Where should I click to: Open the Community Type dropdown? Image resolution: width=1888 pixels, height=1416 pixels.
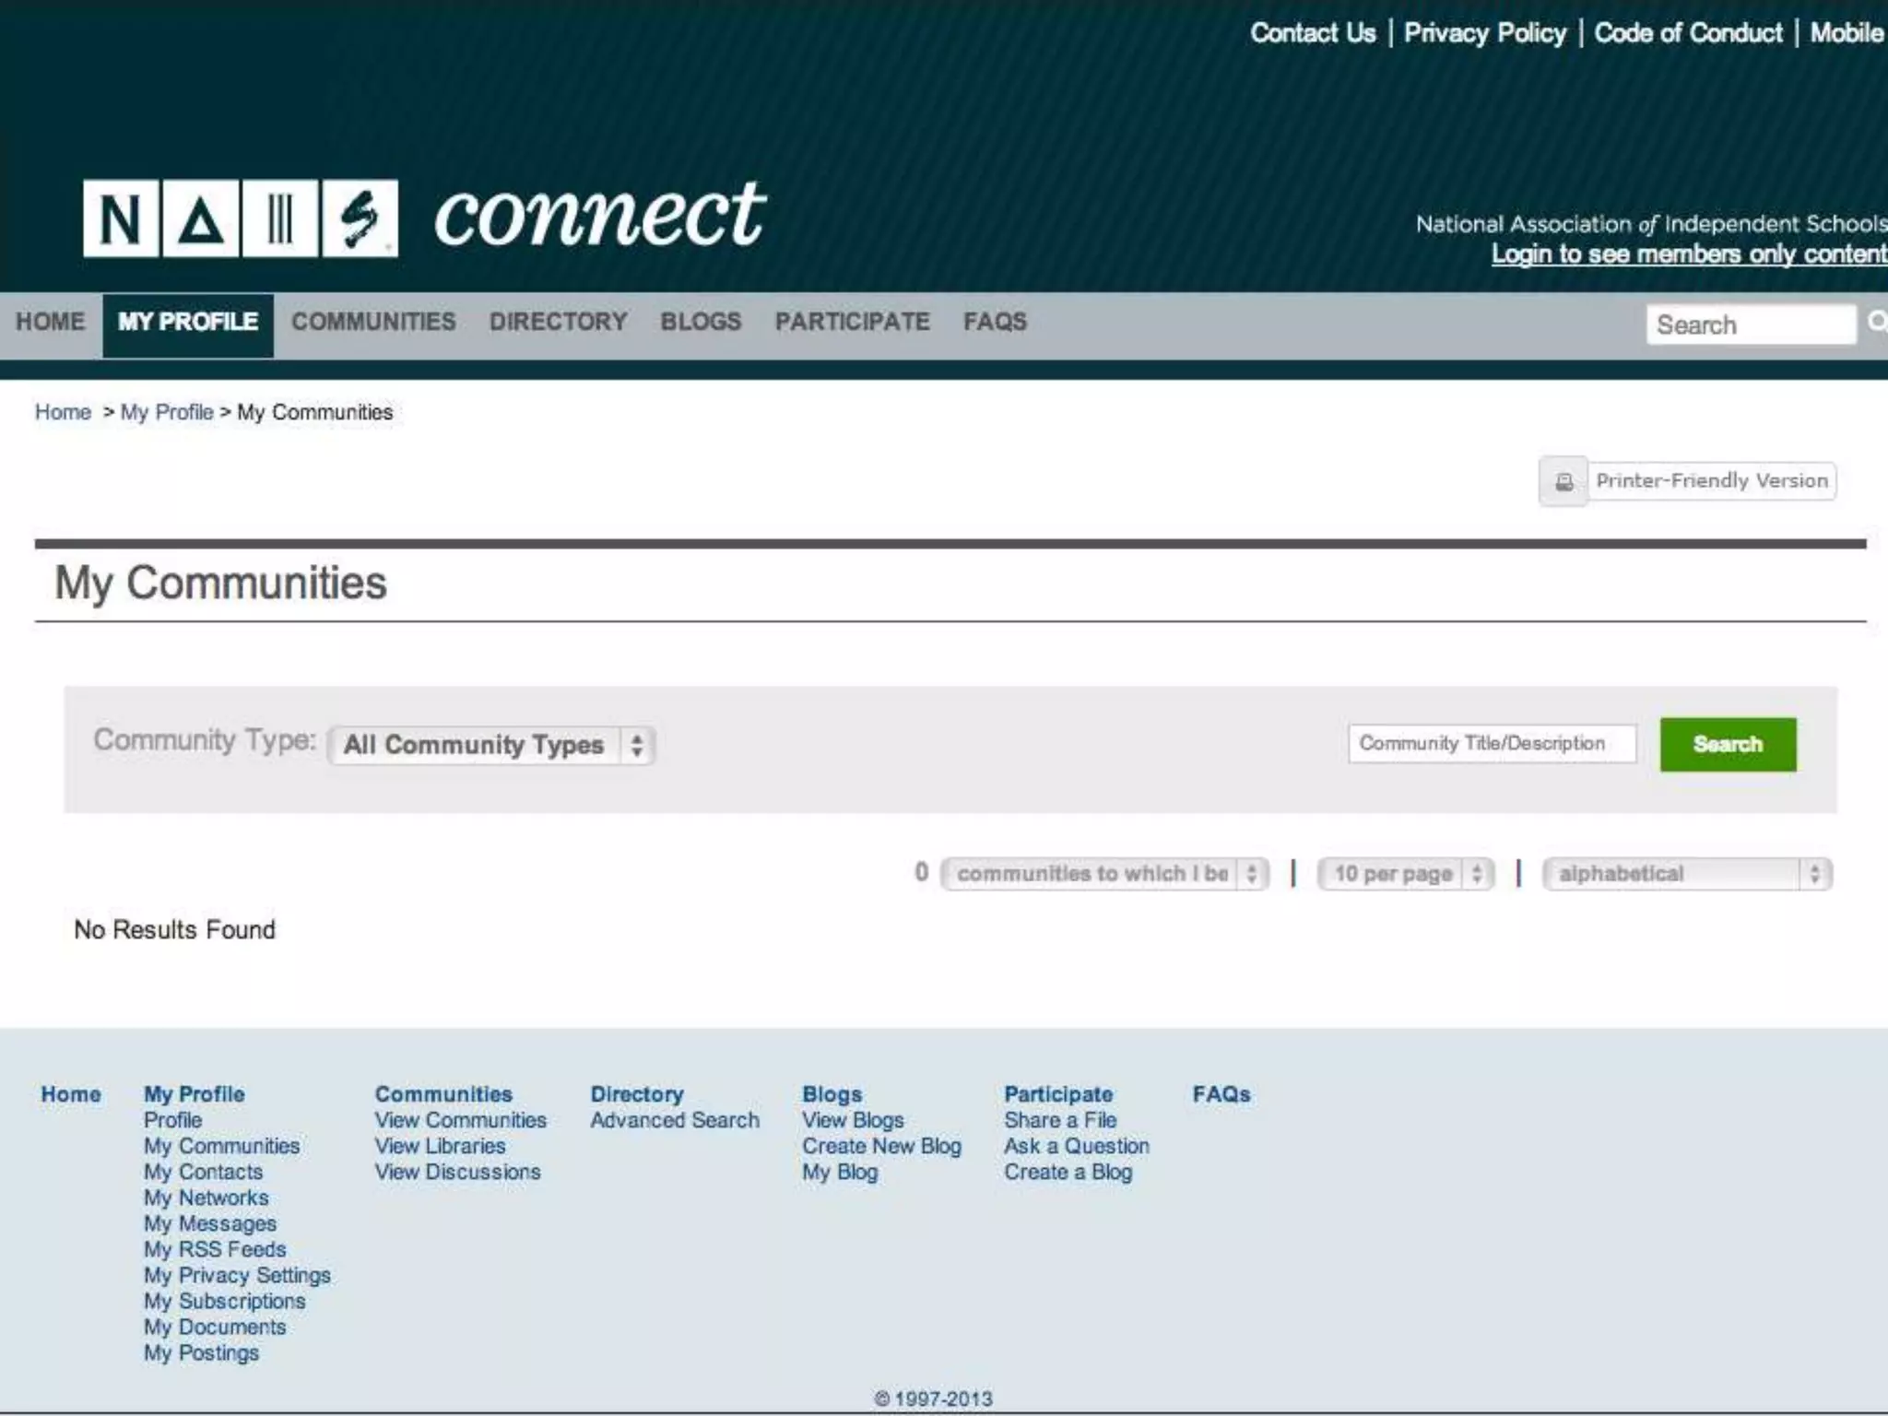[491, 745]
